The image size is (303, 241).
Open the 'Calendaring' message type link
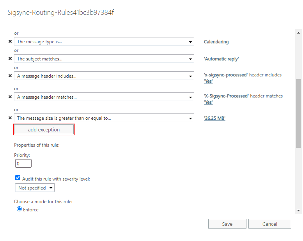pyautogui.click(x=216, y=42)
